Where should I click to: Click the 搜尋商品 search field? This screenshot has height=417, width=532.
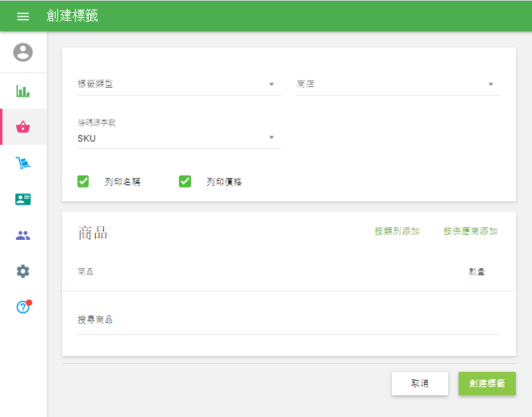(288, 320)
